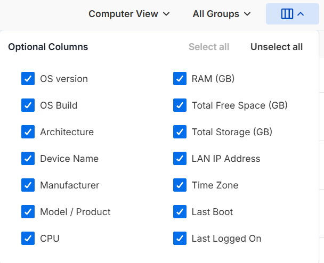Uncheck the LAN IP Address checkbox
324x263 pixels.
pos(180,158)
